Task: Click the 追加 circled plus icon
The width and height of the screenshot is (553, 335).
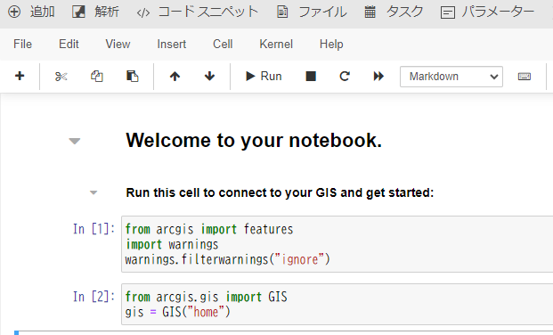Action: click(x=14, y=12)
